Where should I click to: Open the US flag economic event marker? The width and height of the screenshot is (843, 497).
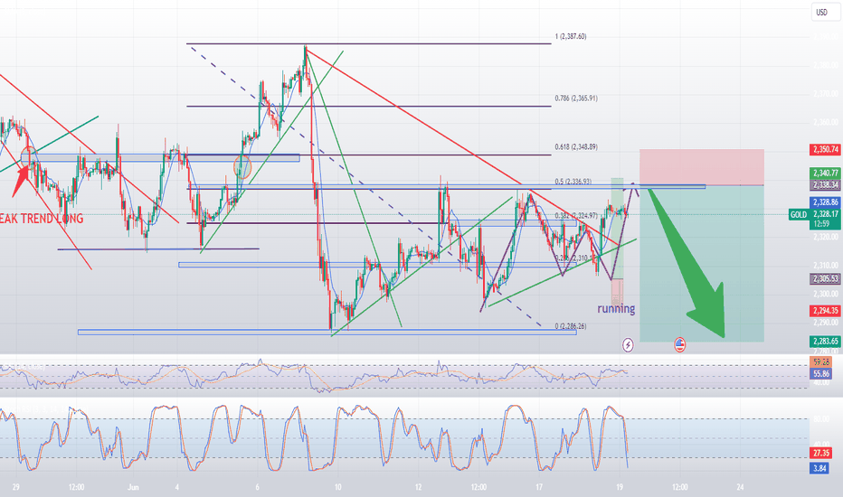tap(679, 345)
